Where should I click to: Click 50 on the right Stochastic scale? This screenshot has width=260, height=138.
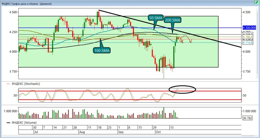click(x=244, y=95)
